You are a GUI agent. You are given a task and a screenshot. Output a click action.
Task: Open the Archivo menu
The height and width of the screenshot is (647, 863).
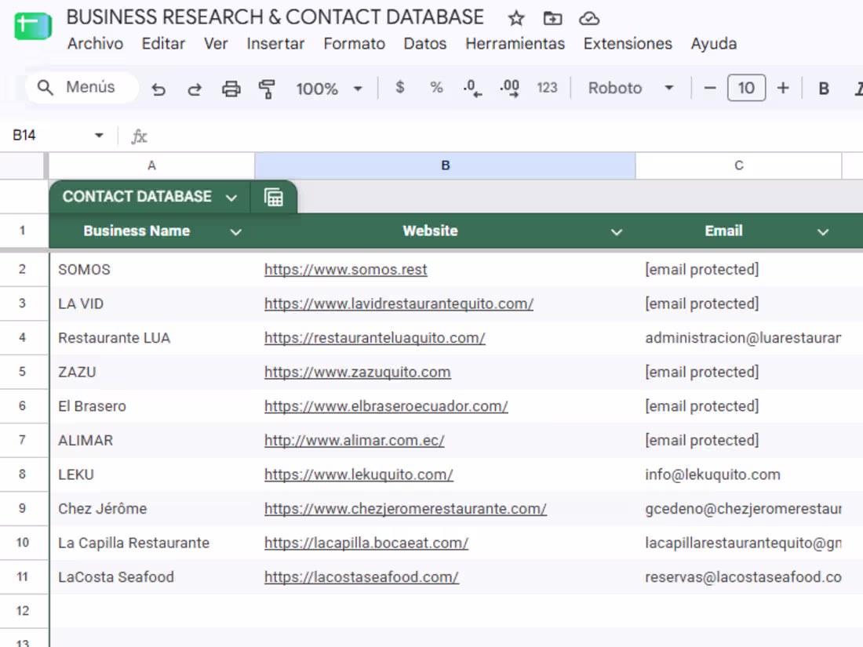pyautogui.click(x=95, y=44)
